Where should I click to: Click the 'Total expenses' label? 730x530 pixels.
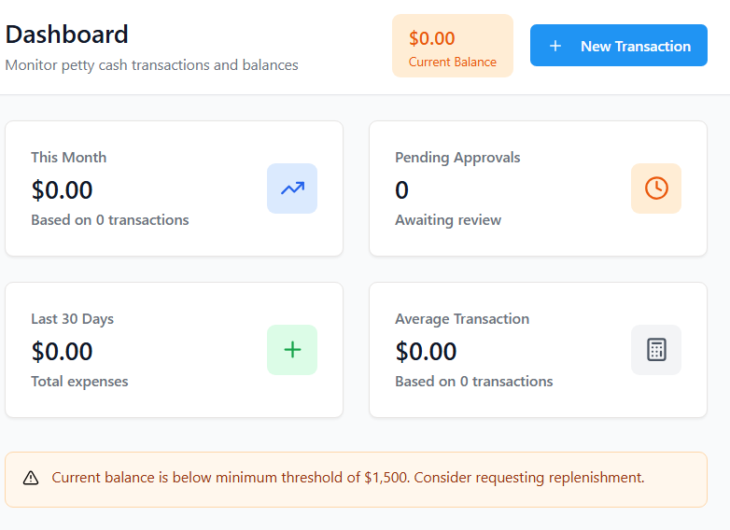[x=79, y=382]
